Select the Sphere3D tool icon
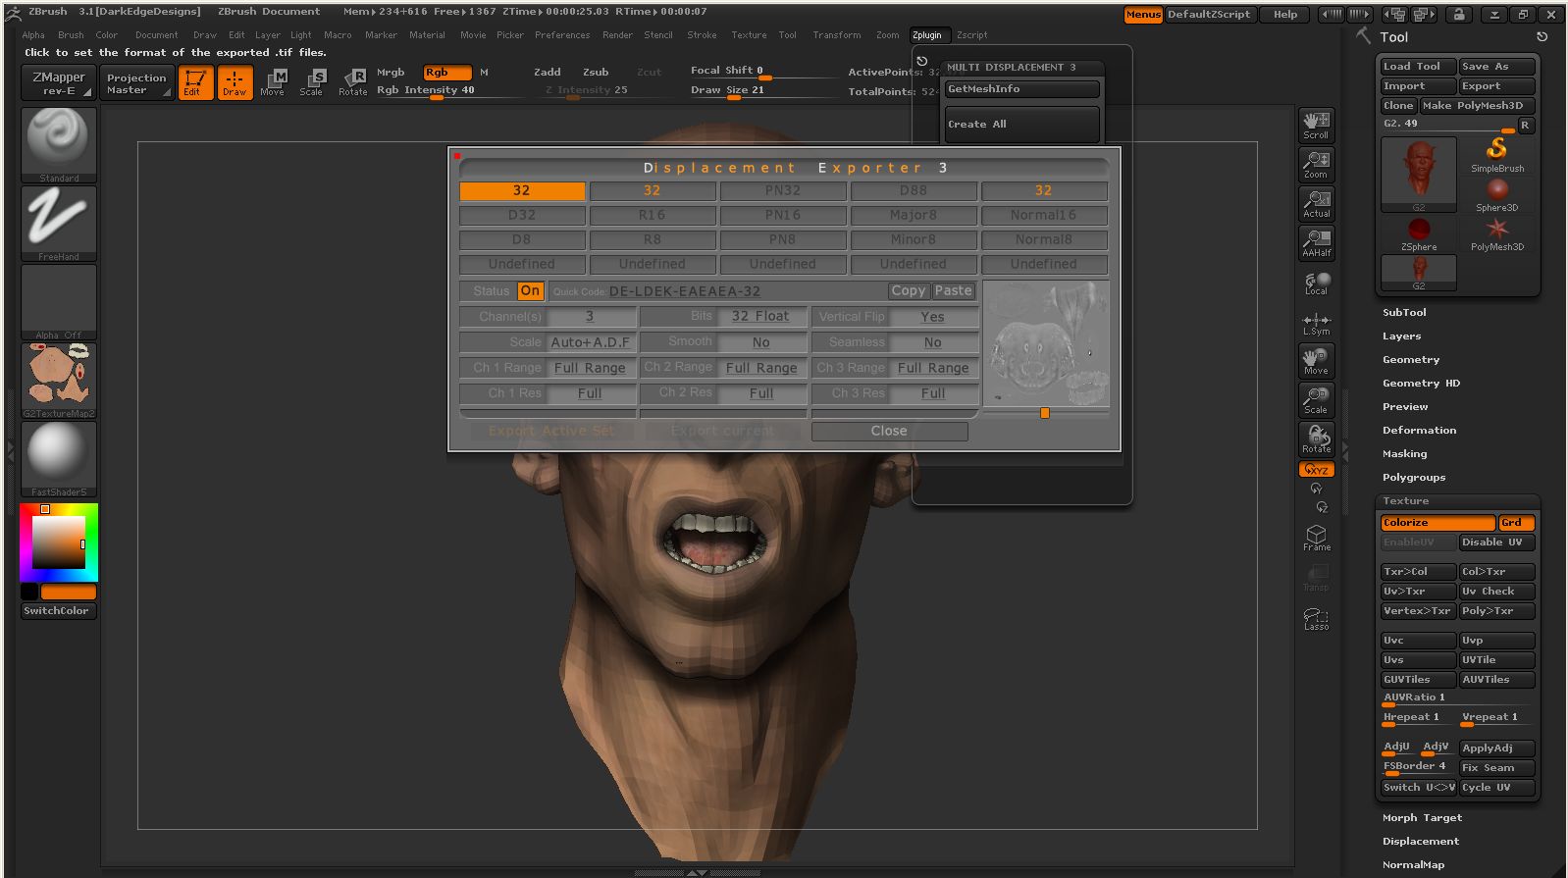Image resolution: width=1568 pixels, height=878 pixels. click(x=1496, y=194)
